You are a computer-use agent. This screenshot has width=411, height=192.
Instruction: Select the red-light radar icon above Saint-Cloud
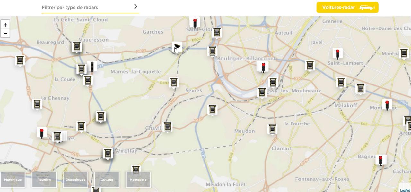(x=195, y=21)
